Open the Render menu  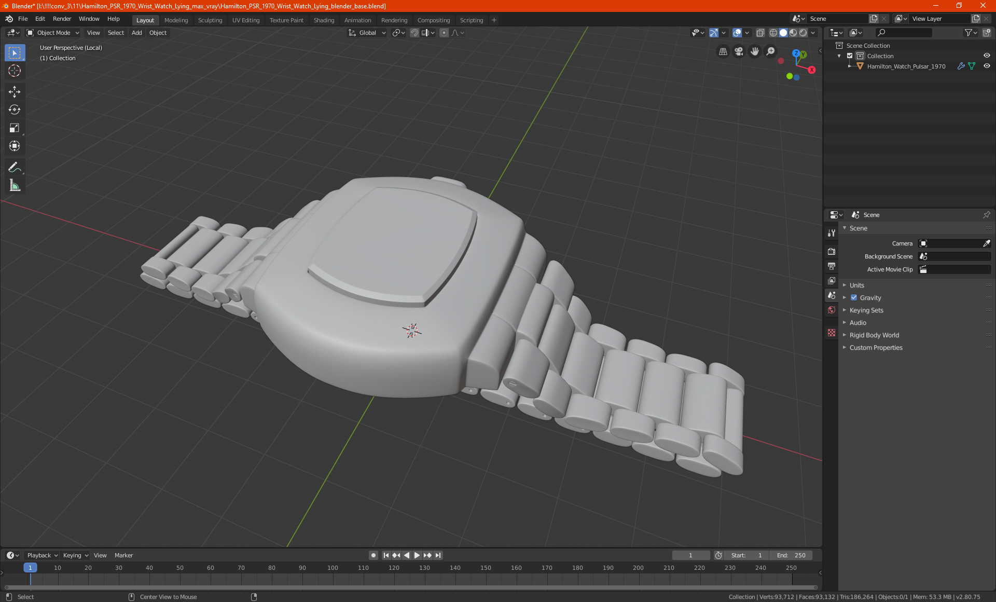[62, 19]
